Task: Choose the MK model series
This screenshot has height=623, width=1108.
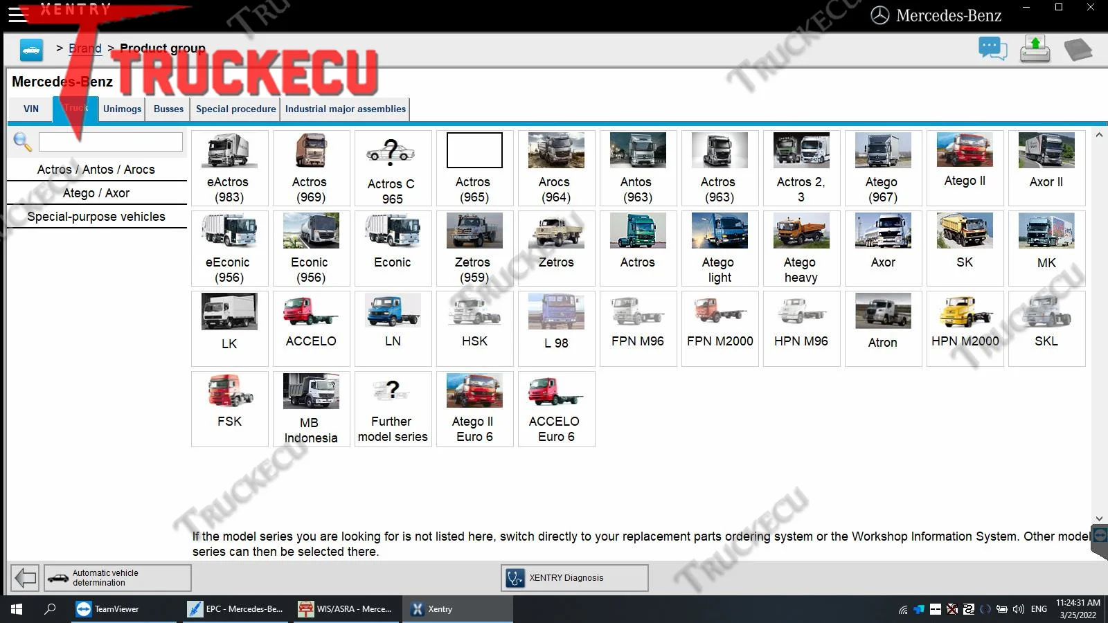Action: [x=1046, y=249]
